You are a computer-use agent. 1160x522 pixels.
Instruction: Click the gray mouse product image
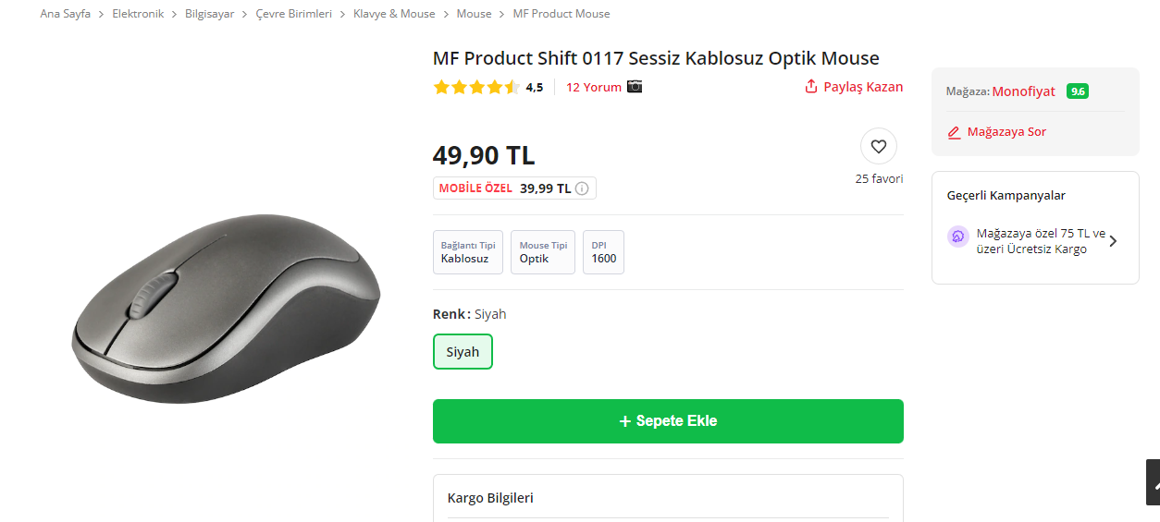[x=227, y=308]
